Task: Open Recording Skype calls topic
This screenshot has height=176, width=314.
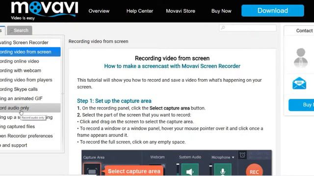Action: pos(30,89)
